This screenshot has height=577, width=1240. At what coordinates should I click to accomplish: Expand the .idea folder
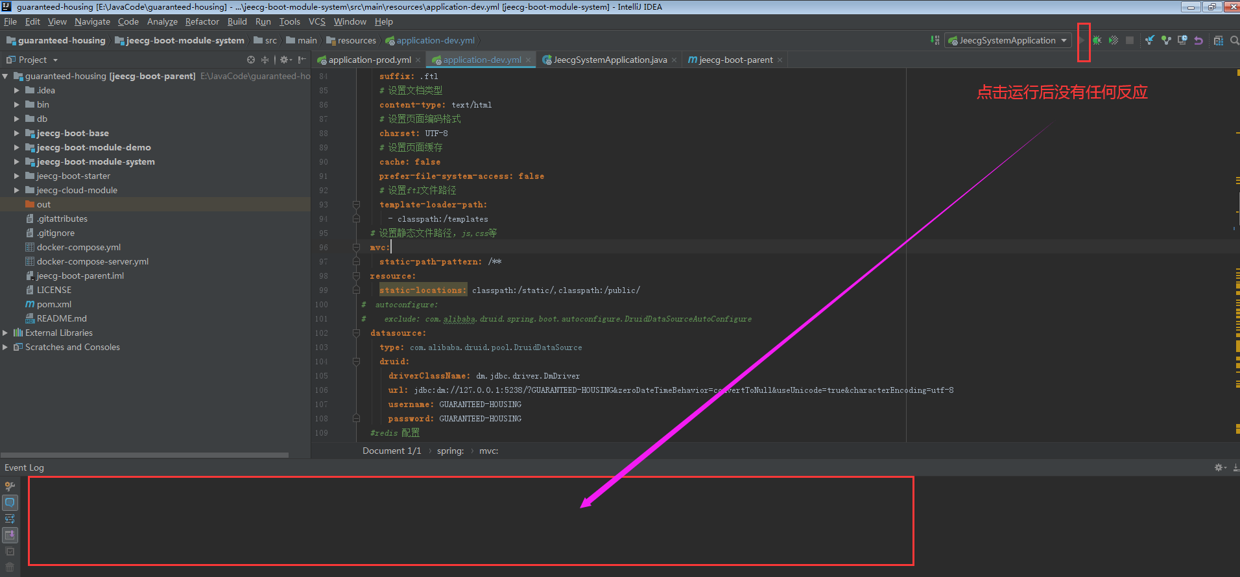point(16,90)
